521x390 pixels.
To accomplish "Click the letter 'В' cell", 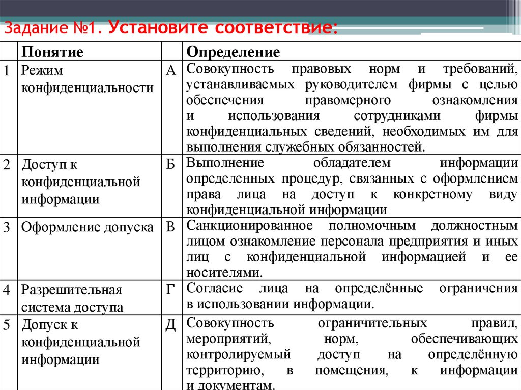I will click(172, 249).
